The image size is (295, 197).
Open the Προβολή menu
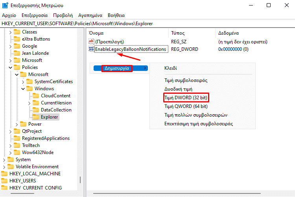[x=63, y=15]
